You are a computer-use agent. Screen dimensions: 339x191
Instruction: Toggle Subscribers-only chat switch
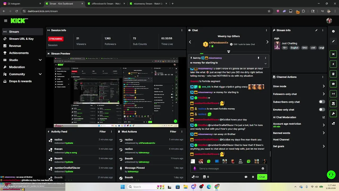coord(322,102)
